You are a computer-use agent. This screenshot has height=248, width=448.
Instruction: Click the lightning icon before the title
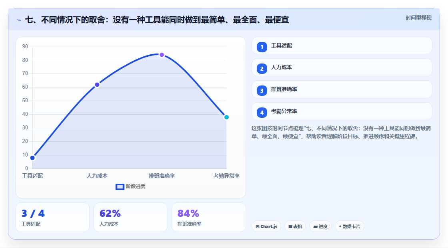point(19,20)
